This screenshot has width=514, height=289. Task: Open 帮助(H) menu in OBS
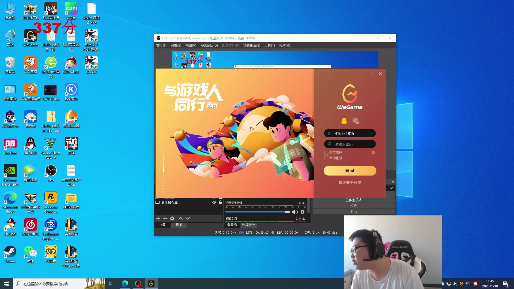285,45
